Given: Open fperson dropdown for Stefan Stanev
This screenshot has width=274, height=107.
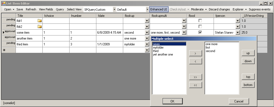Looking at the screenshot, I should click(x=238, y=33).
